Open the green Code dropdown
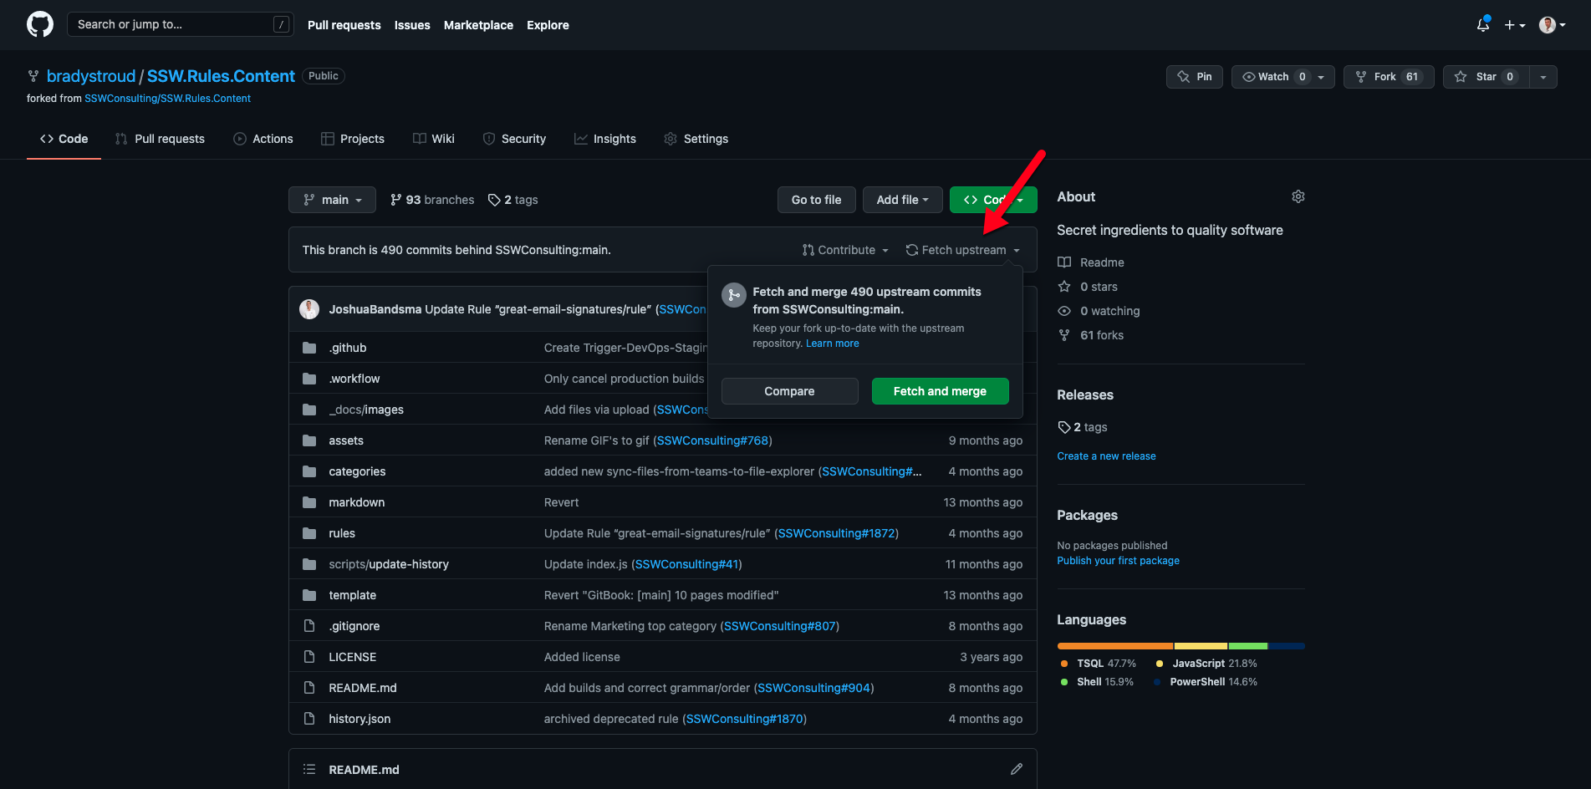Image resolution: width=1591 pixels, height=789 pixels. (993, 200)
